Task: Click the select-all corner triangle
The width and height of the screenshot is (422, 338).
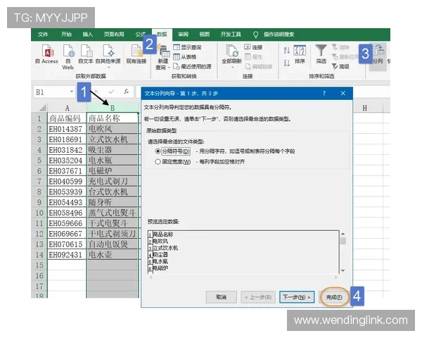Action: 42,108
